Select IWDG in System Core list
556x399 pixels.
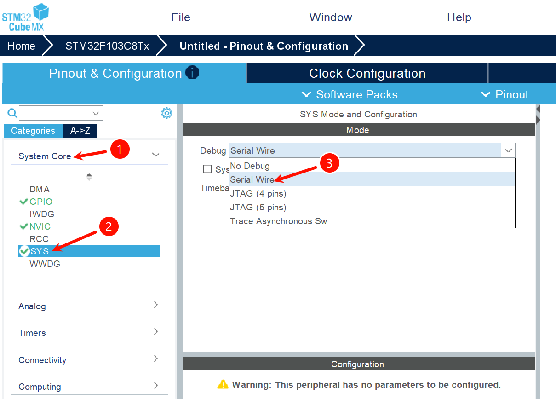click(42, 214)
